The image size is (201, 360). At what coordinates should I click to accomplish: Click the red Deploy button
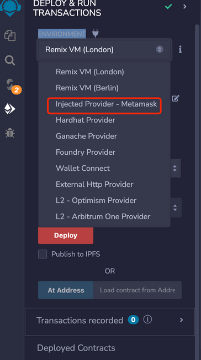click(x=66, y=235)
